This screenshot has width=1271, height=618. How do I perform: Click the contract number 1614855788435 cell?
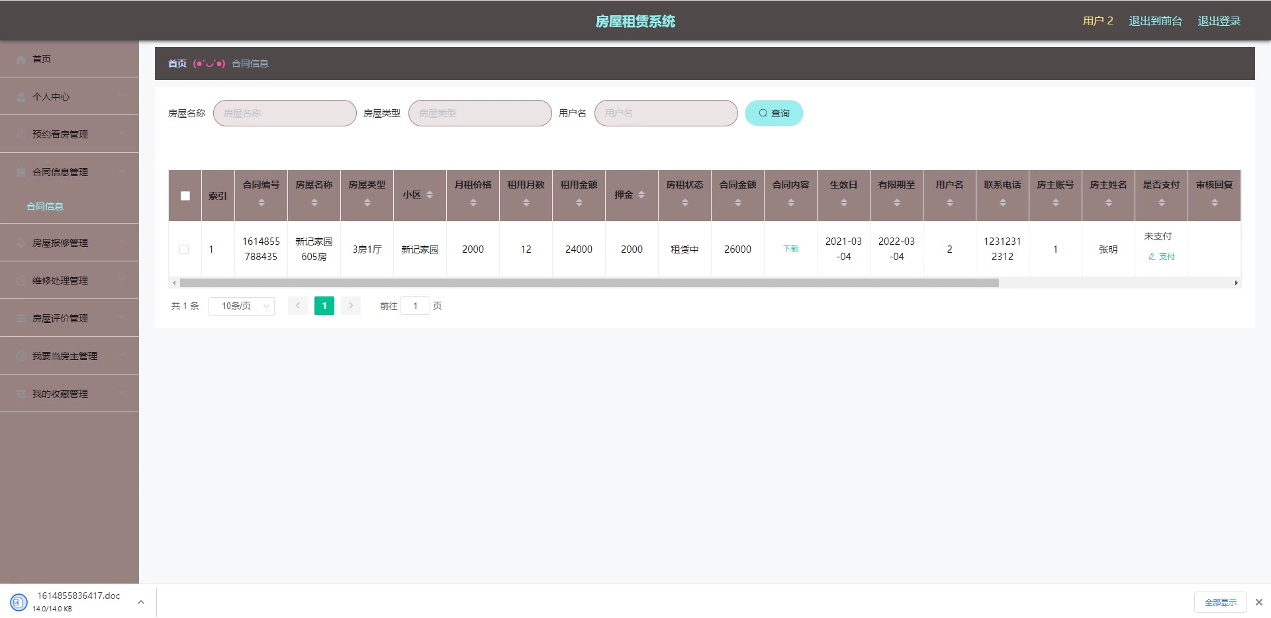[261, 249]
